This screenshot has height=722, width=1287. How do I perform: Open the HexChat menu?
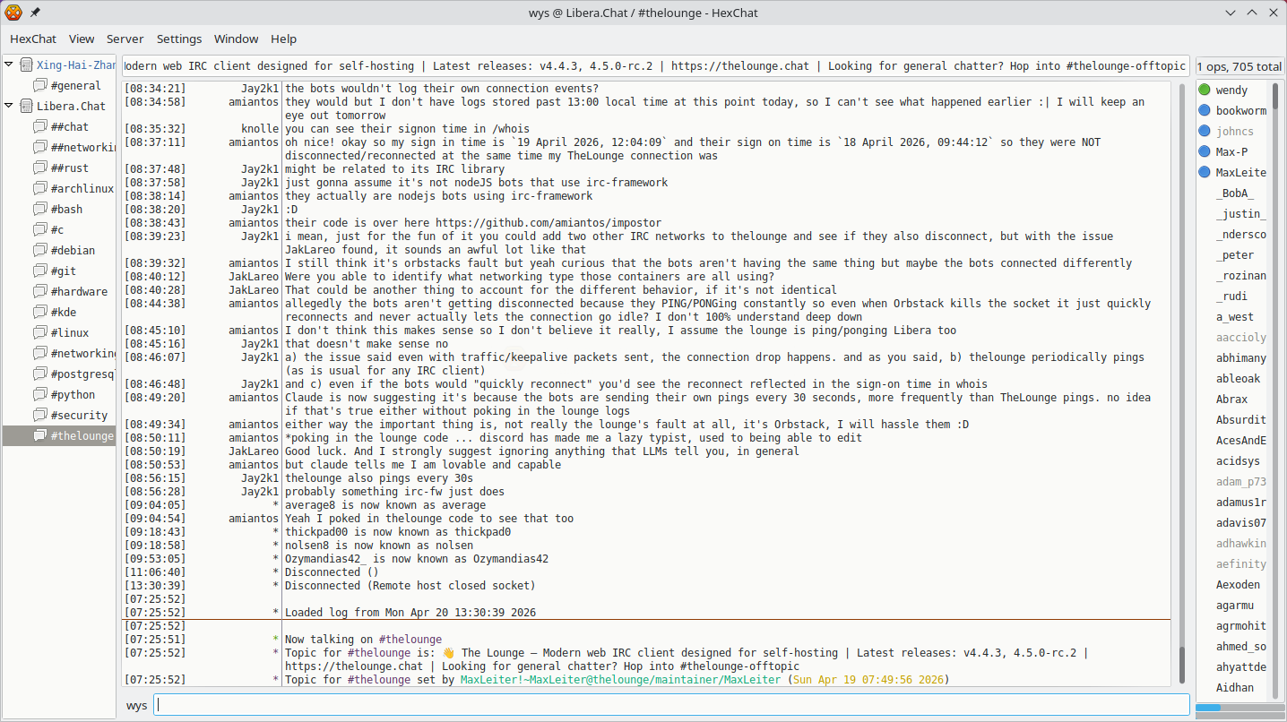click(32, 39)
